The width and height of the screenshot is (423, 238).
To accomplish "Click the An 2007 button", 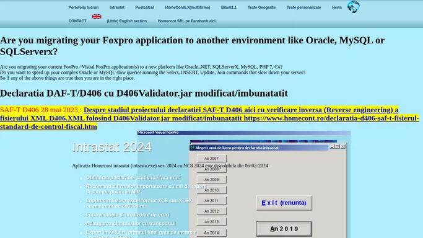I will coord(212,159).
